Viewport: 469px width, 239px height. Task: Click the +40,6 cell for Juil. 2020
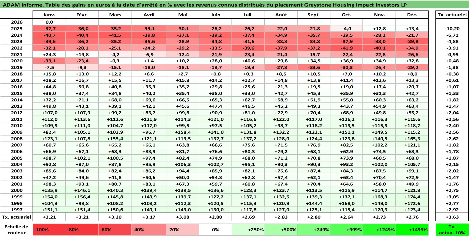(x=248, y=61)
